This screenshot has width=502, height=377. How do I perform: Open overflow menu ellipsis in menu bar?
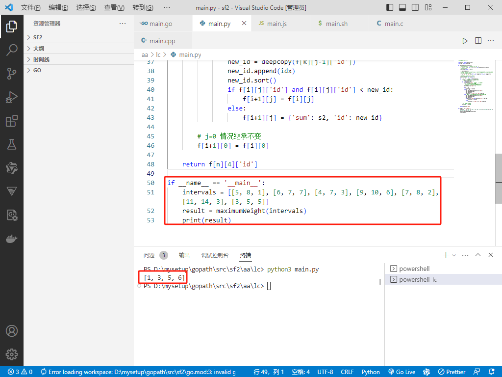click(167, 7)
